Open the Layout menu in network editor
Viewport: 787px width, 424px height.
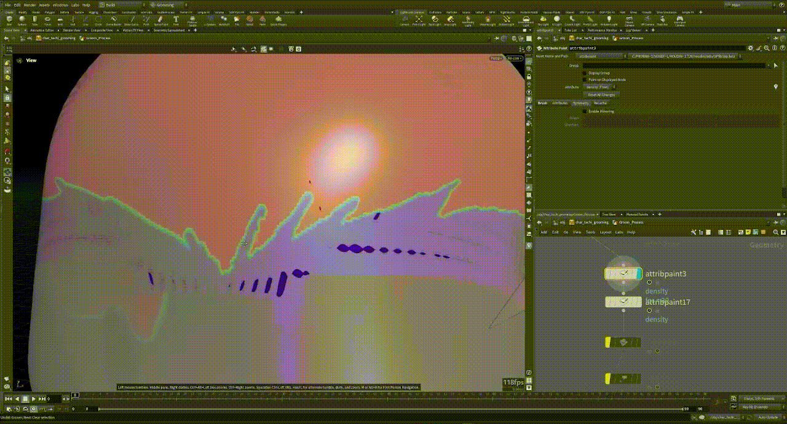tap(606, 232)
